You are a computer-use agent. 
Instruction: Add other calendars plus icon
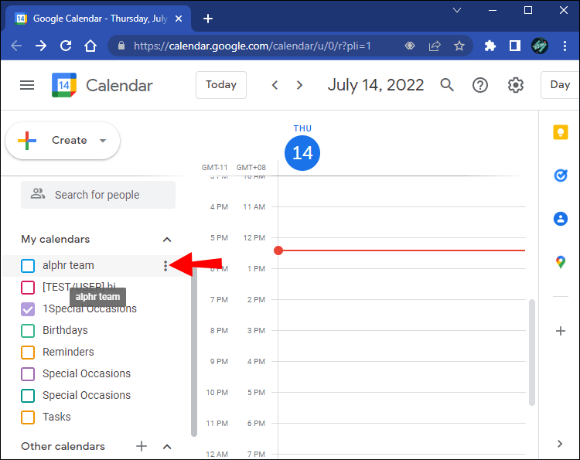142,446
